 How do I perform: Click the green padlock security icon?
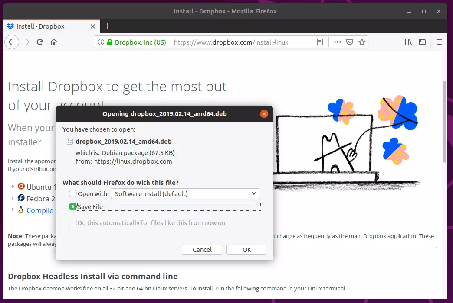click(x=109, y=42)
